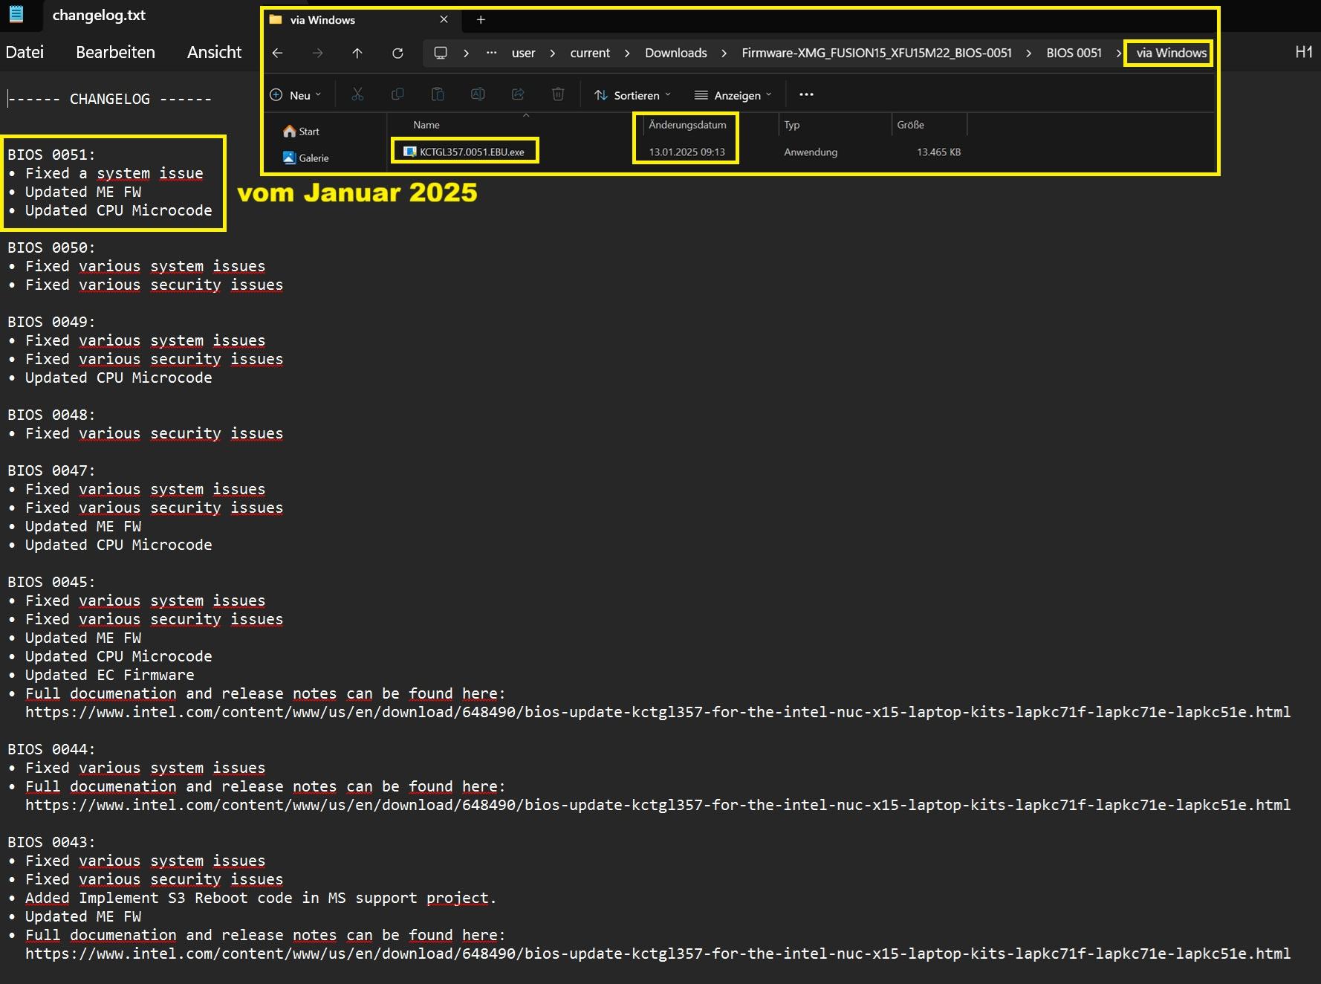Image resolution: width=1321 pixels, height=984 pixels.
Task: Click the CHANGELOG heading line in Notepad
Action: click(109, 99)
